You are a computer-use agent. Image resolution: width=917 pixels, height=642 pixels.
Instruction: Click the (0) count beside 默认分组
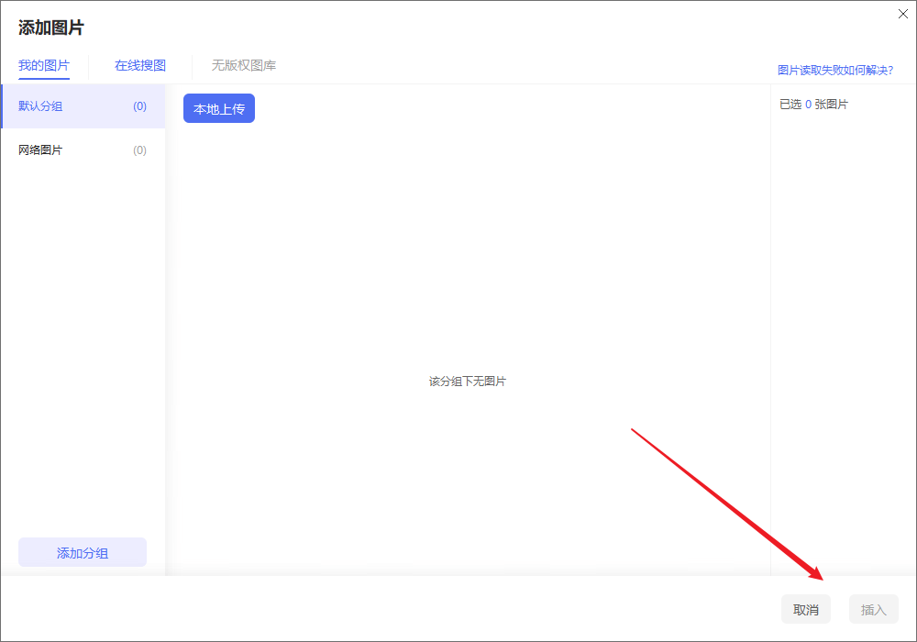click(x=139, y=106)
